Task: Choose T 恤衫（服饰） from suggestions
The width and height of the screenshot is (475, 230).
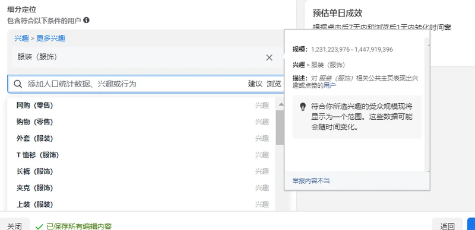Action: pos(141,155)
